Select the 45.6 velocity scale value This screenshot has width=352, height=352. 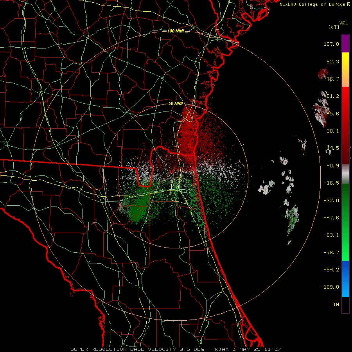pyautogui.click(x=333, y=113)
